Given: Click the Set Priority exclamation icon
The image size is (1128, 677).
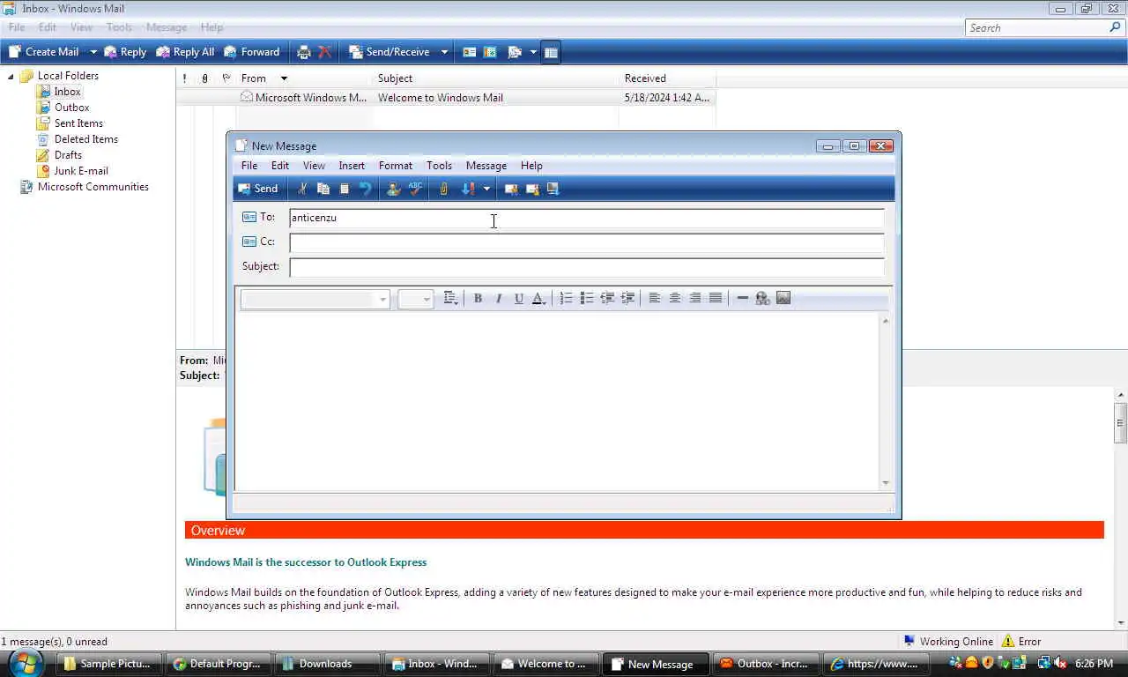Looking at the screenshot, I should coord(468,189).
